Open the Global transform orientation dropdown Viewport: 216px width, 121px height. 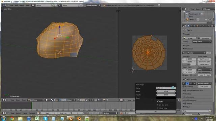pyautogui.click(x=71, y=100)
